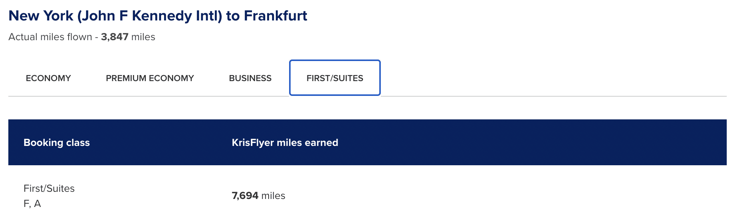Click the word "miles" after 3,847

(143, 37)
